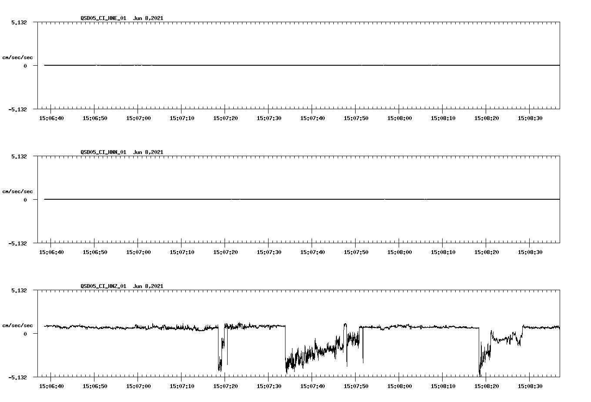Click 15:08:10 time label under HNE plot
Screen dimensions: 591x402
(443, 118)
